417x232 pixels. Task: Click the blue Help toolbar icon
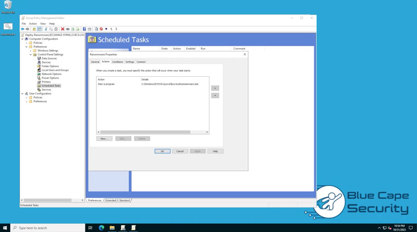84,29
